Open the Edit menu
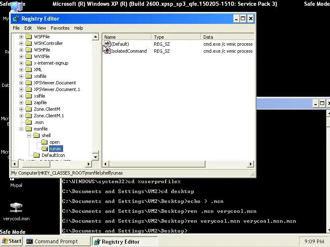330x247 pixels. (28, 28)
